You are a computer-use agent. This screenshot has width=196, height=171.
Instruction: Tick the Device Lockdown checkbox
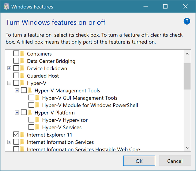(16, 68)
